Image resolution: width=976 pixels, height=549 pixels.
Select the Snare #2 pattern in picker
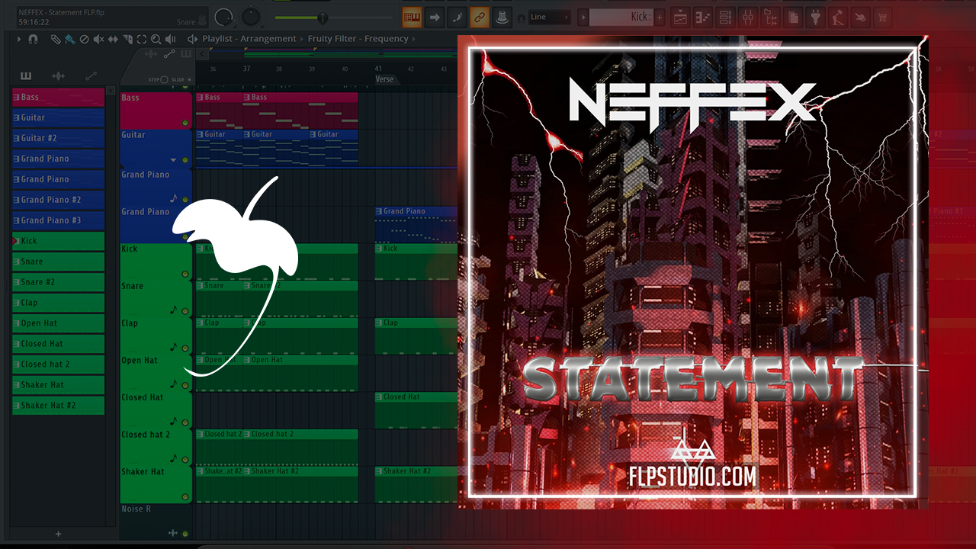(x=58, y=282)
